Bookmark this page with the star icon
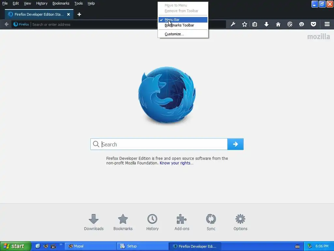Image resolution: width=334 pixels, height=251 pixels. tap(245, 24)
